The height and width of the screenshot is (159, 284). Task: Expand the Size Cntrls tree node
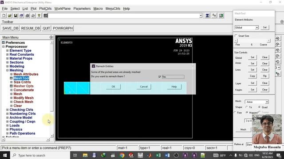pyautogui.click(x=12, y=82)
